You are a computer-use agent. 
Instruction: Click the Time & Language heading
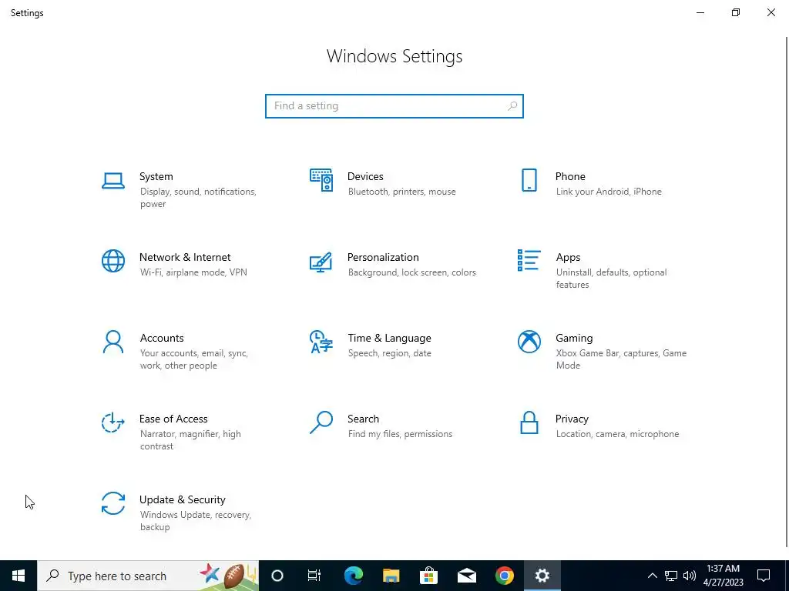pos(389,339)
